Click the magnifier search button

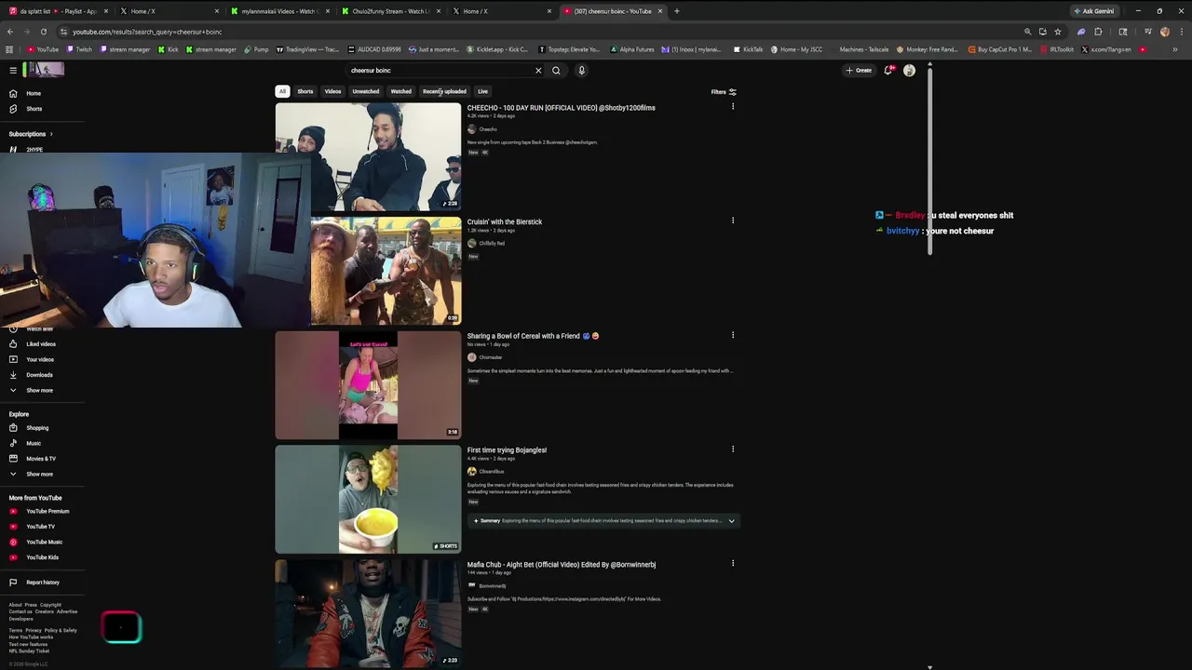coord(556,71)
